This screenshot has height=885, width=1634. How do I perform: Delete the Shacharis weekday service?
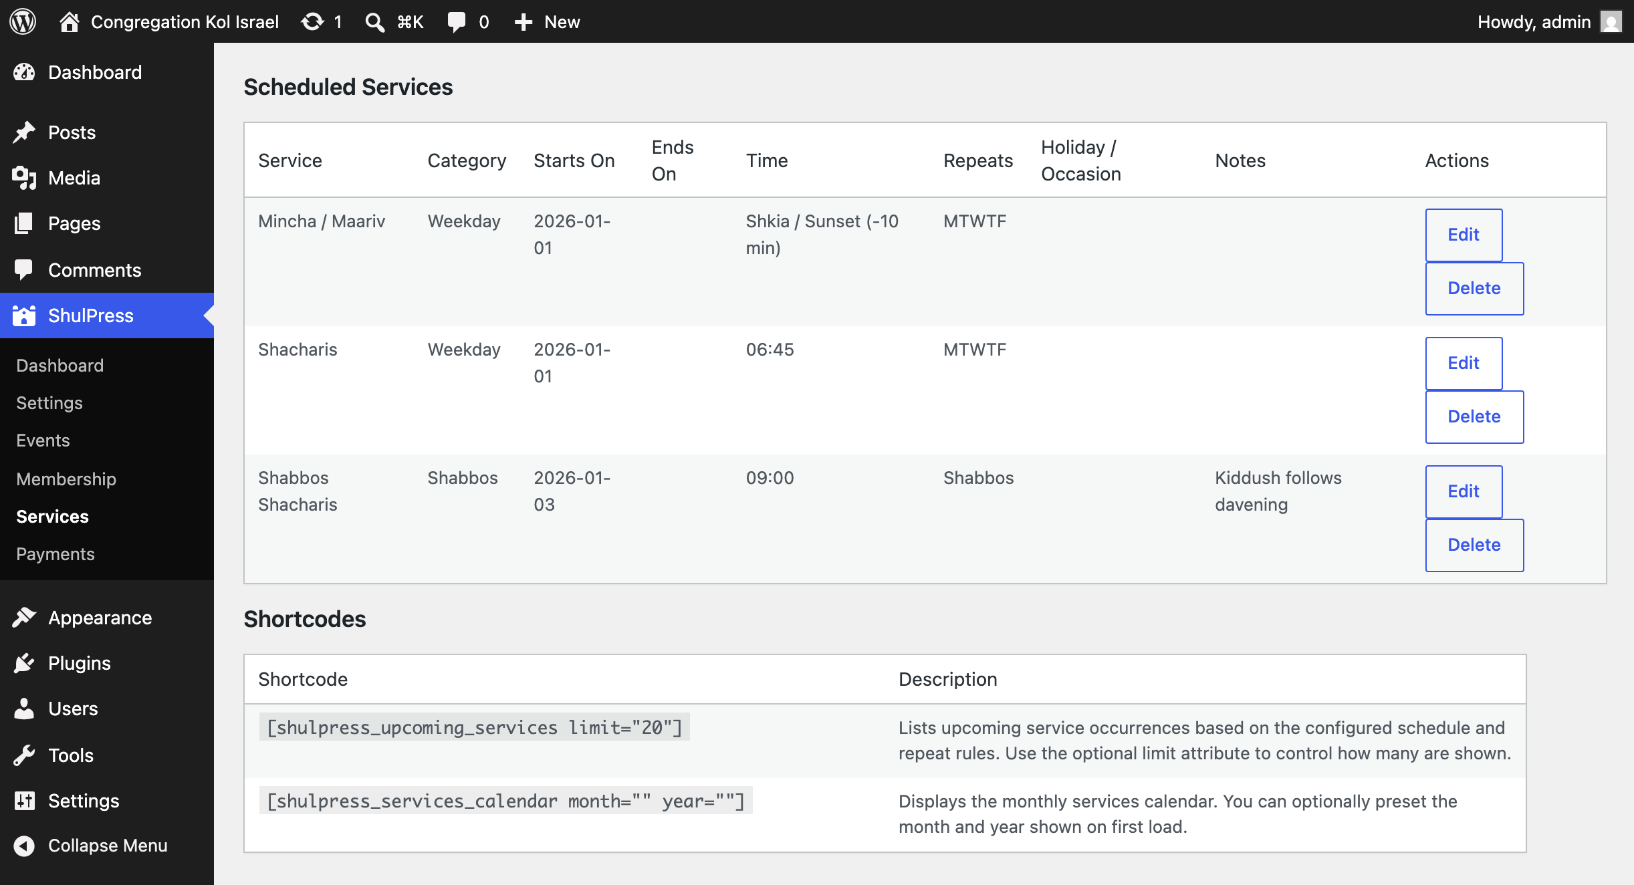(1474, 416)
